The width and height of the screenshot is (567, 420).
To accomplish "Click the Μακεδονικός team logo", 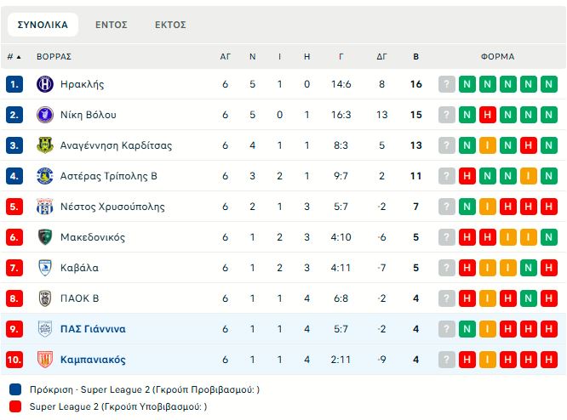I will click(x=44, y=237).
